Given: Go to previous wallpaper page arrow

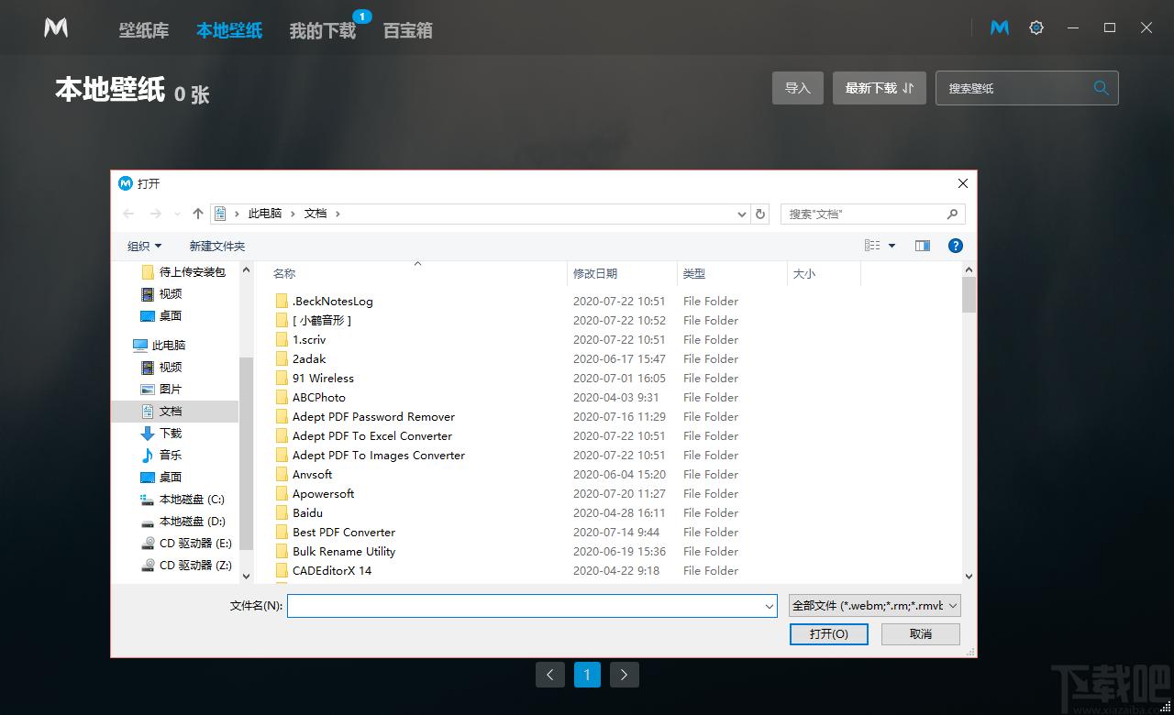Looking at the screenshot, I should click(x=549, y=675).
